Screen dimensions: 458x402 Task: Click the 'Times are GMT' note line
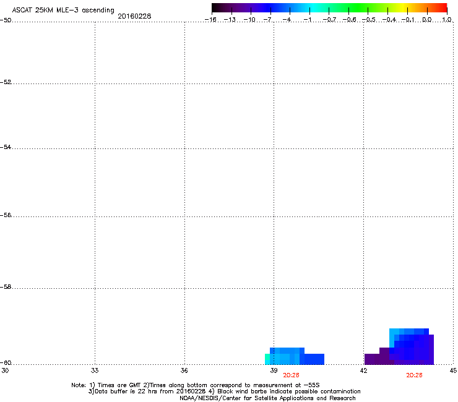[x=196, y=385]
